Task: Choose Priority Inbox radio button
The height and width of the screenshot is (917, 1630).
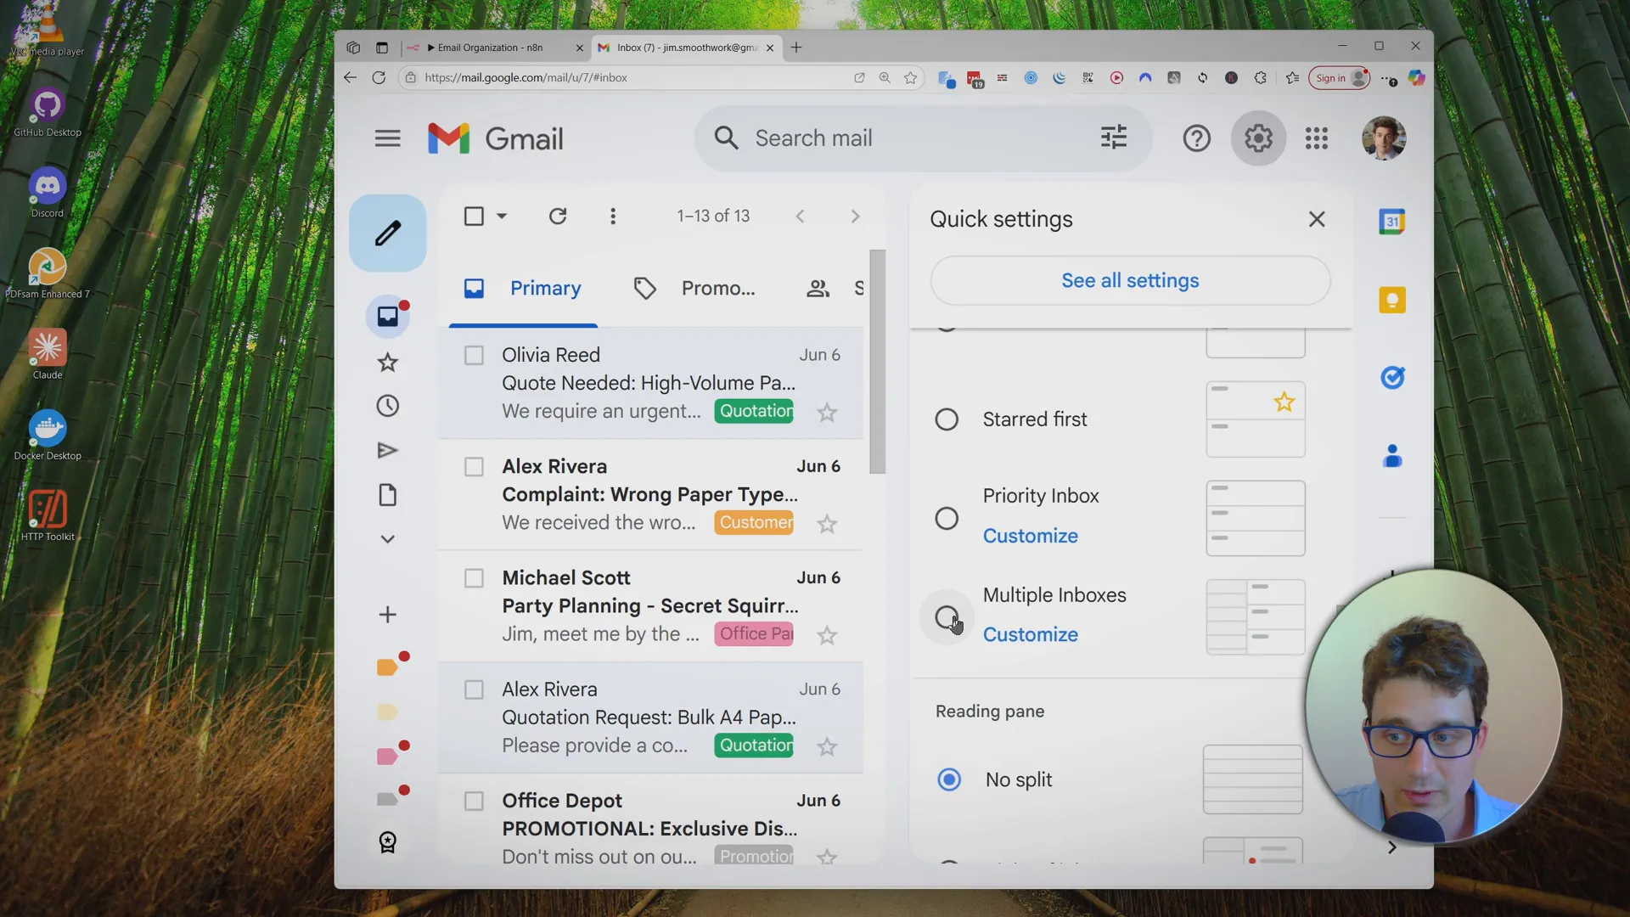Action: (947, 518)
